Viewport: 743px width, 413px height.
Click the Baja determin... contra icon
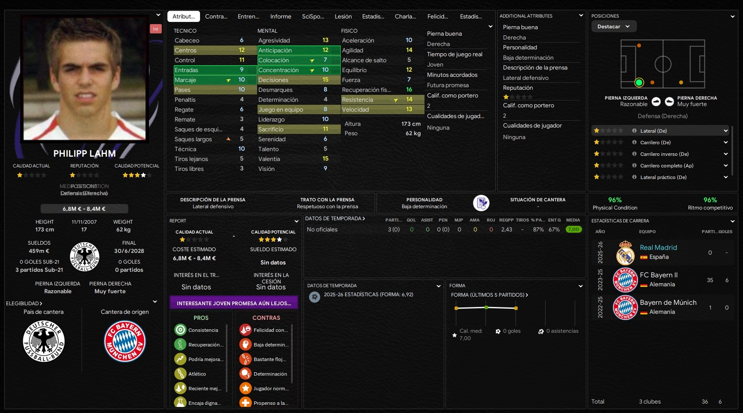click(246, 345)
